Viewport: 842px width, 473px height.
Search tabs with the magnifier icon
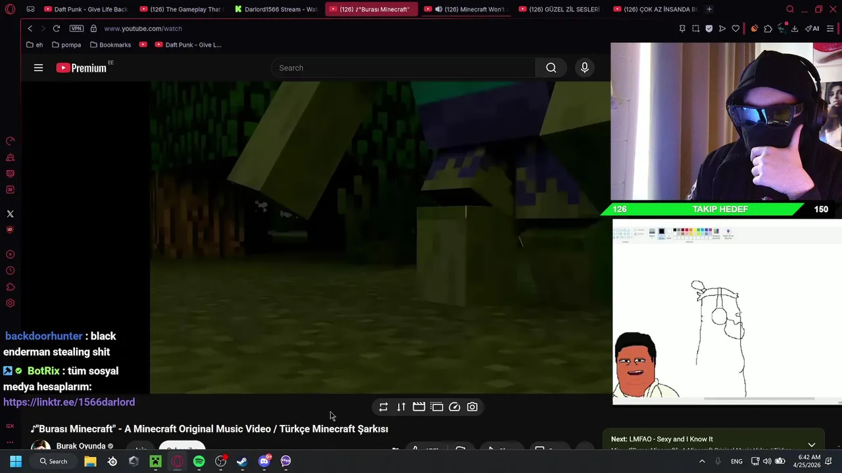[x=790, y=9]
